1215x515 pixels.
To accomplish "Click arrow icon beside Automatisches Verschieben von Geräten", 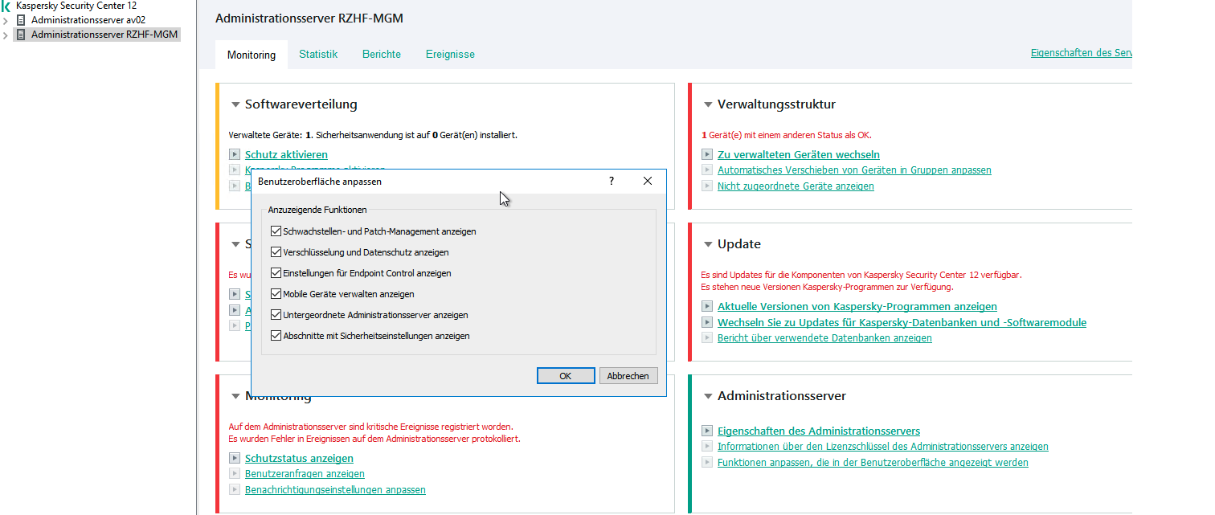I will point(707,170).
